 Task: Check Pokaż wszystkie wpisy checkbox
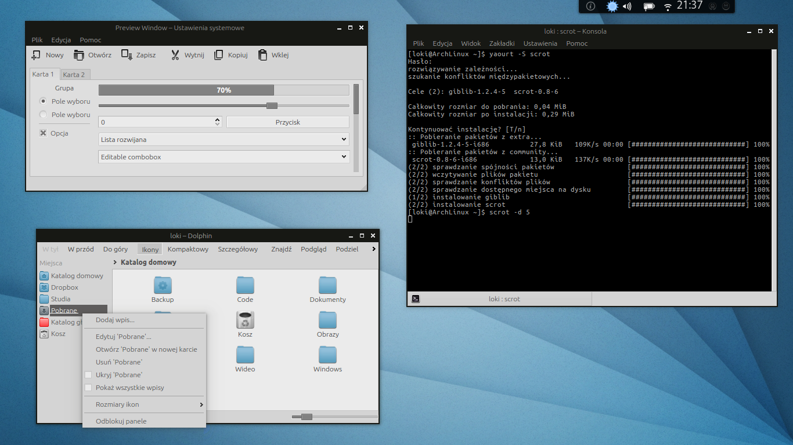point(88,388)
